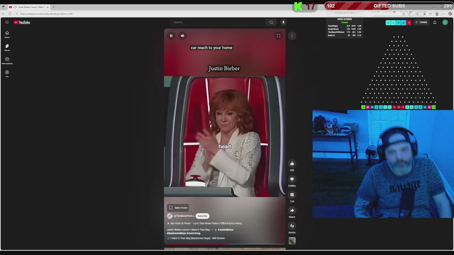Open the #CoverSong hashtag

click(193, 233)
